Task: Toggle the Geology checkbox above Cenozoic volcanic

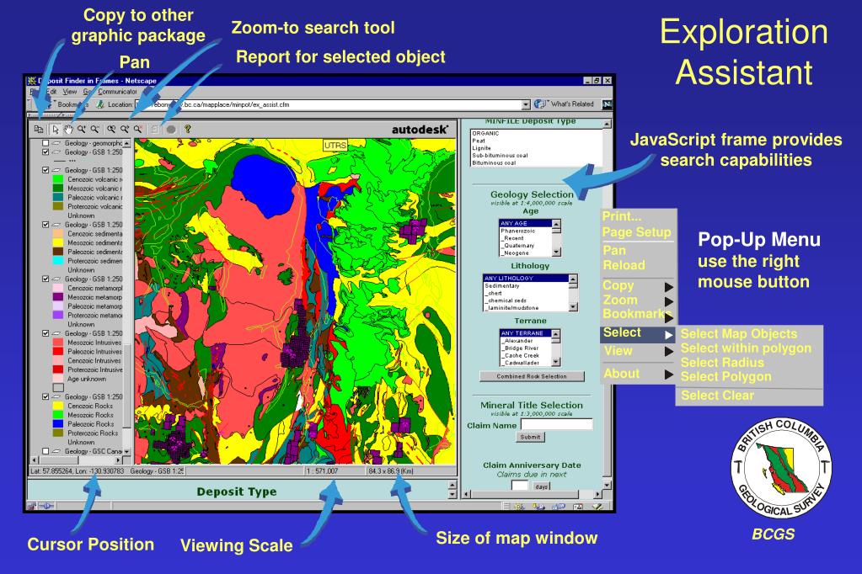Action: (46, 170)
